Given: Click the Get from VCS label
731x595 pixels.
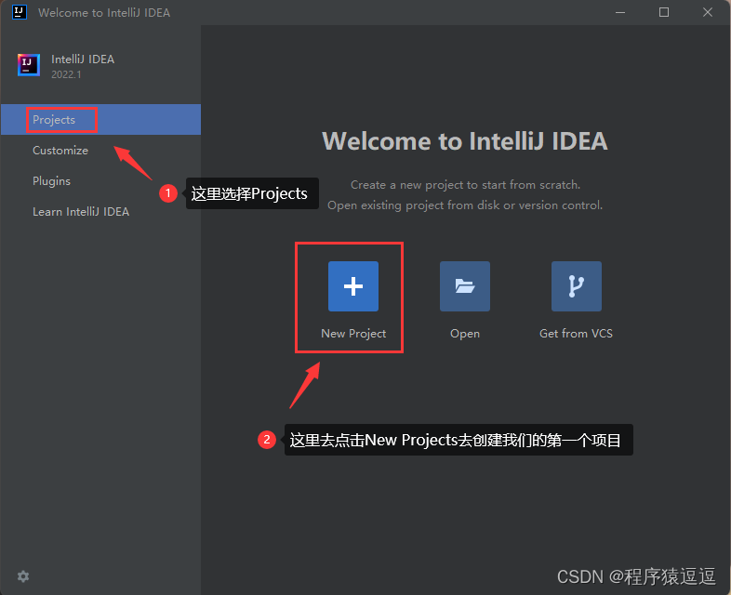Looking at the screenshot, I should [577, 334].
